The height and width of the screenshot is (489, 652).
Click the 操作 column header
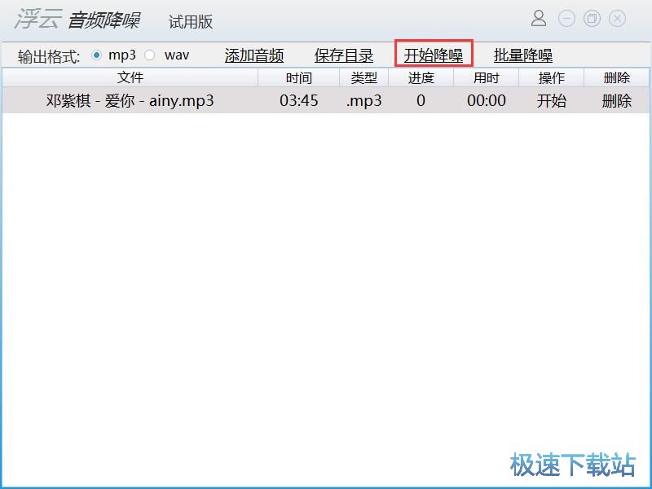click(x=552, y=77)
